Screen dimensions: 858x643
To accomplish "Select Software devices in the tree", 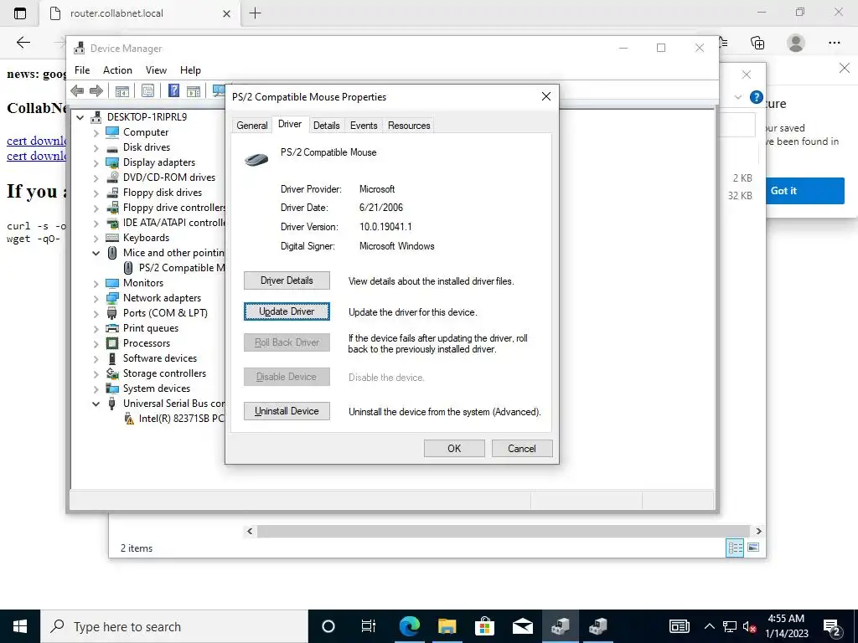I will 160,358.
